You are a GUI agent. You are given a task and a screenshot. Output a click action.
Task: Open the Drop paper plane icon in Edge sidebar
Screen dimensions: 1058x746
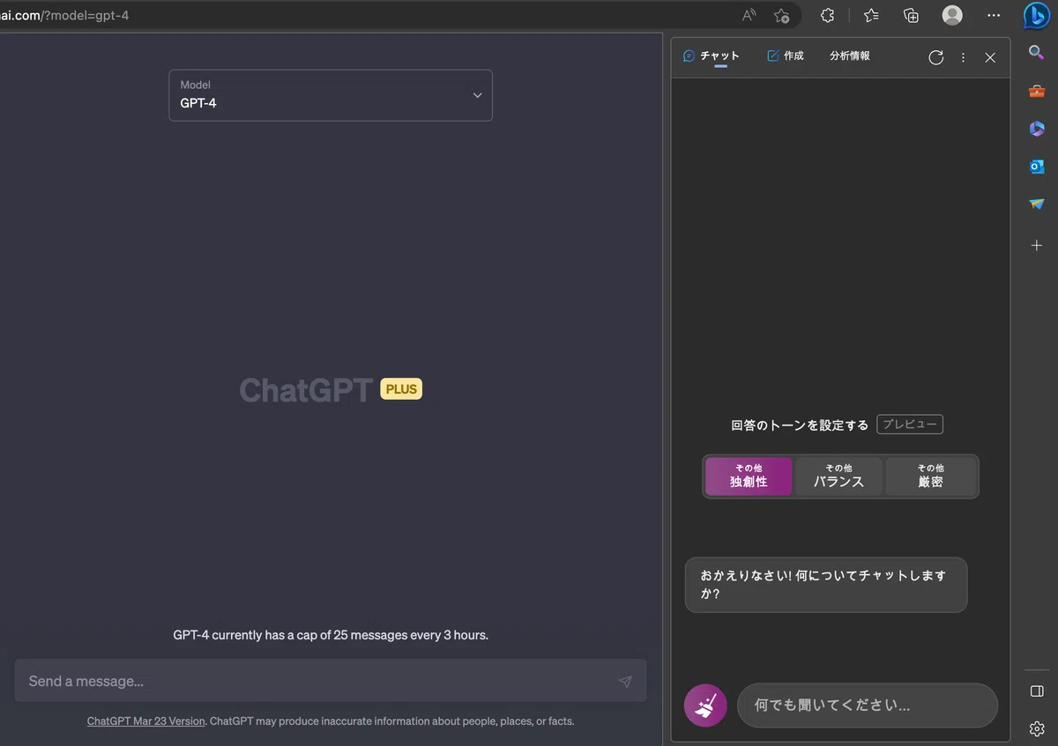1037,204
